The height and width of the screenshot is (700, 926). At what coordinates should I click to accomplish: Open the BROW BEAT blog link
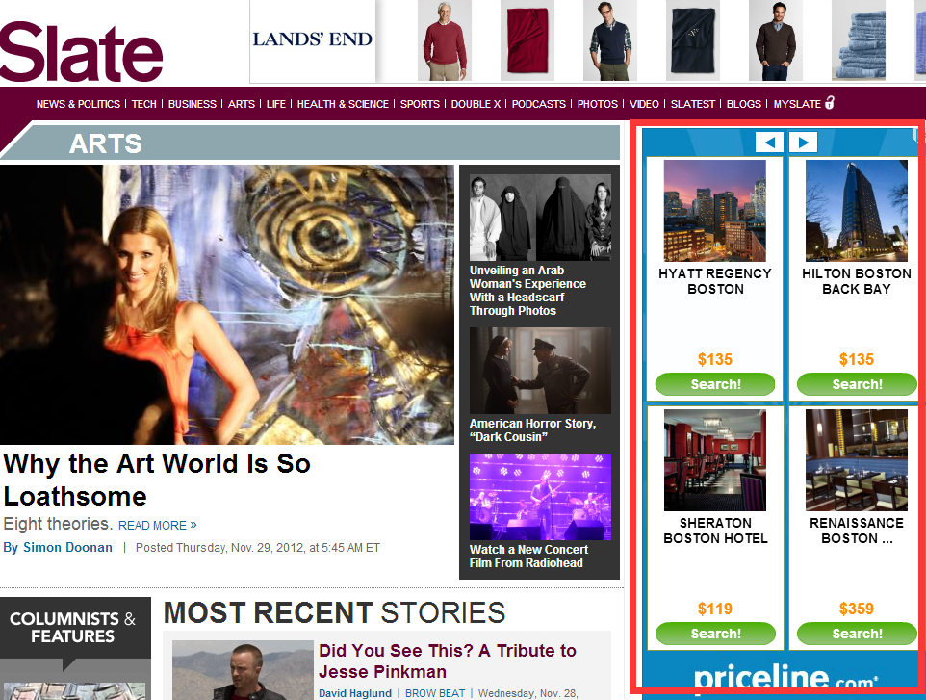tap(435, 693)
